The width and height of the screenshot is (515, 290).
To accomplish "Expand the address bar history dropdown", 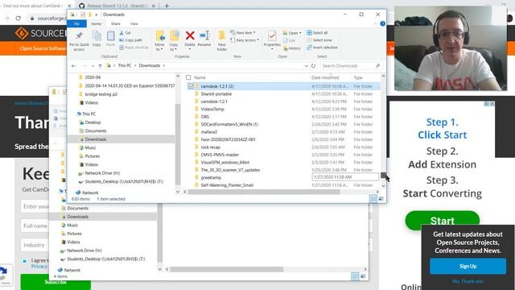I will tap(306, 66).
